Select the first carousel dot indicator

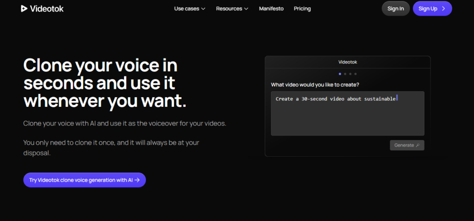340,74
